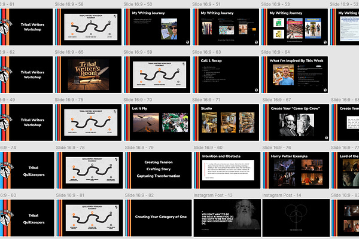Select the 'Slide 16:9 - 60' frame label
Image resolution: width=359 pixels, height=239 pixels.
click(208, 148)
